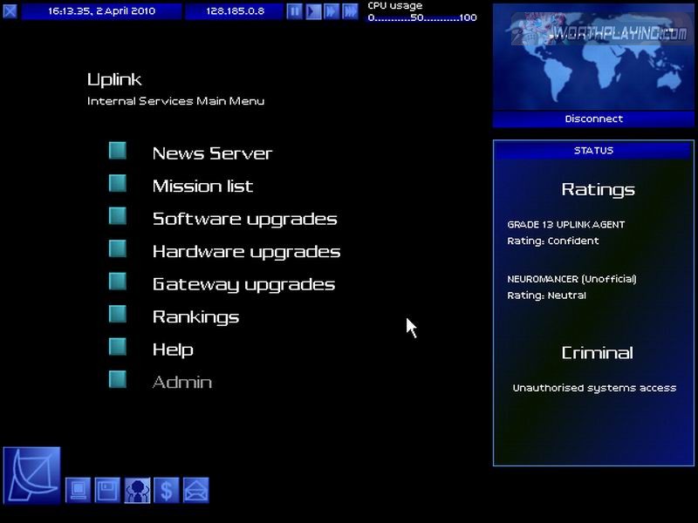The image size is (698, 523).
Task: Open the envelope email icon
Action: 195,490
